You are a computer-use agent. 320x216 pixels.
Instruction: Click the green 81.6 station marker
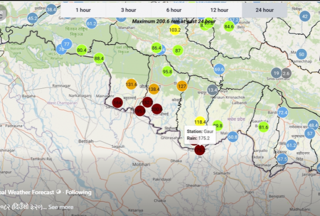(263, 127)
